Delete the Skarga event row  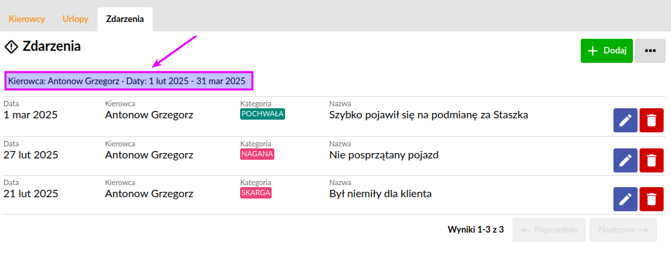[652, 199]
